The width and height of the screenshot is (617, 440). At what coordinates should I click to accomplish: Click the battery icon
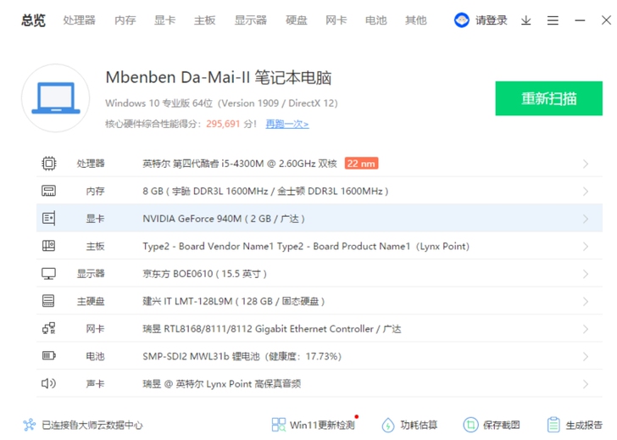point(49,356)
